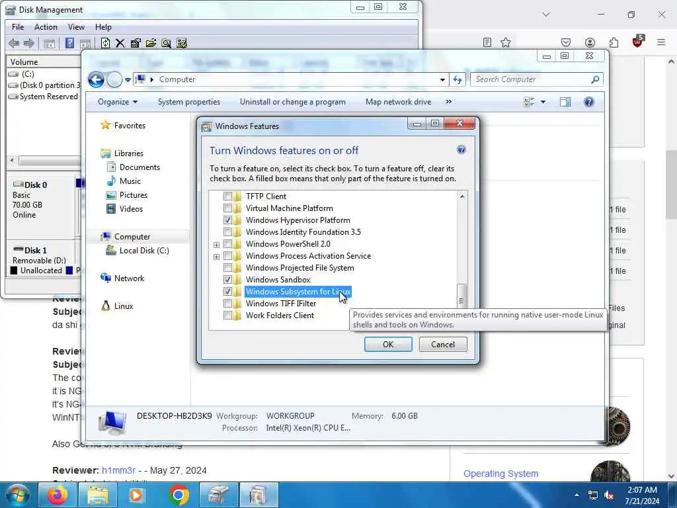Click Cancel in Windows Features dialog
677x508 pixels.
443,344
